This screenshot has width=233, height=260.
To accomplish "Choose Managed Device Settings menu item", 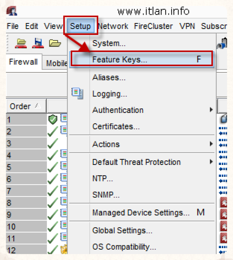I will tap(141, 213).
